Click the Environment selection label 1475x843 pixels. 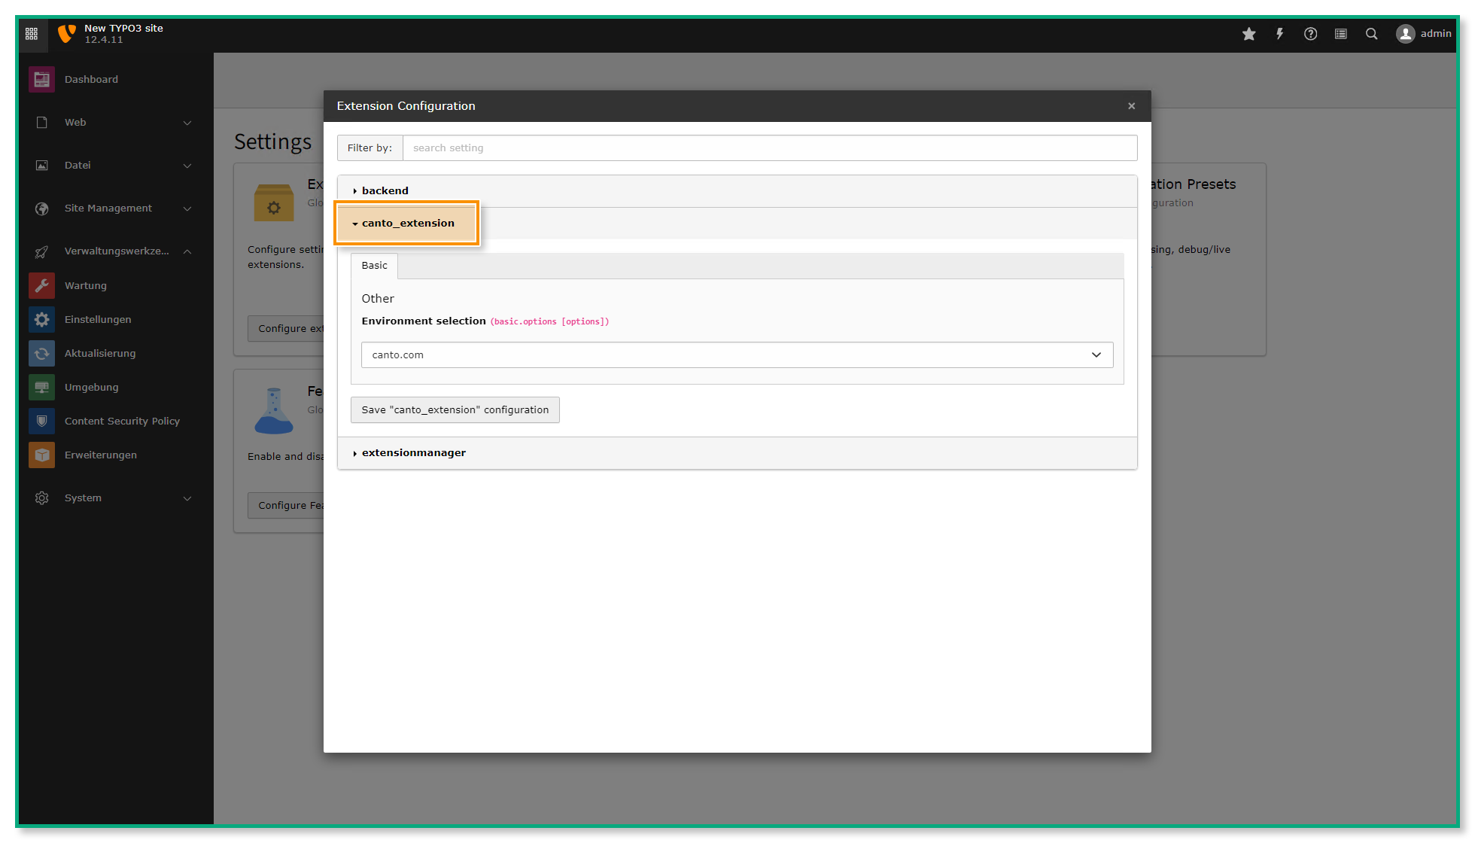(x=424, y=321)
